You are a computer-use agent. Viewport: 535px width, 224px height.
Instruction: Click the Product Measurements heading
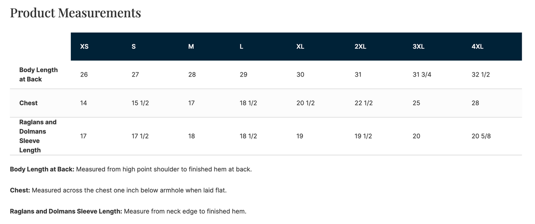pyautogui.click(x=75, y=13)
